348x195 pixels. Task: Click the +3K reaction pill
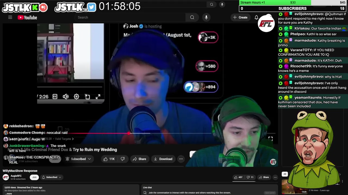(x=208, y=37)
